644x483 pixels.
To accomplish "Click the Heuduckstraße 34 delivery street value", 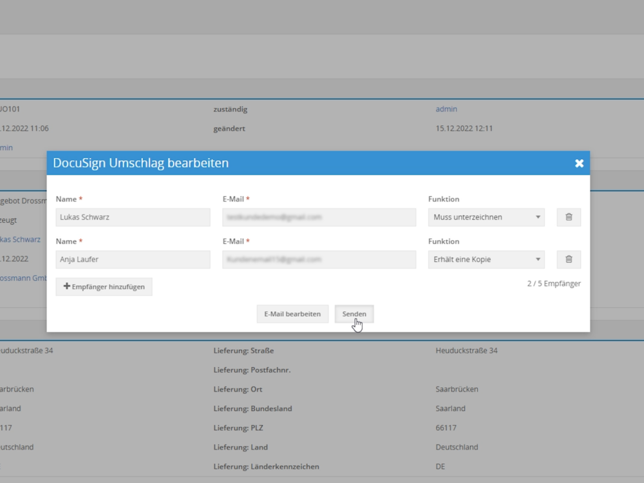I will click(x=466, y=351).
